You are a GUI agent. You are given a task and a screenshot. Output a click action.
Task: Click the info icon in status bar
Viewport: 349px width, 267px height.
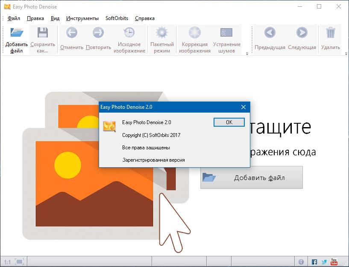301,262
